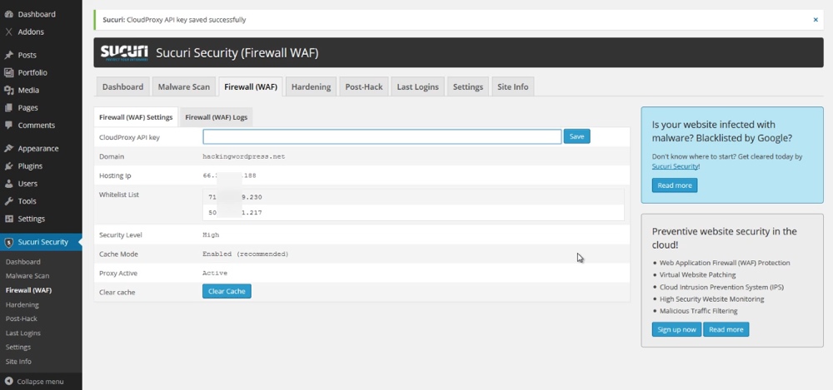Open the Settings tab in Sucuri

click(467, 87)
